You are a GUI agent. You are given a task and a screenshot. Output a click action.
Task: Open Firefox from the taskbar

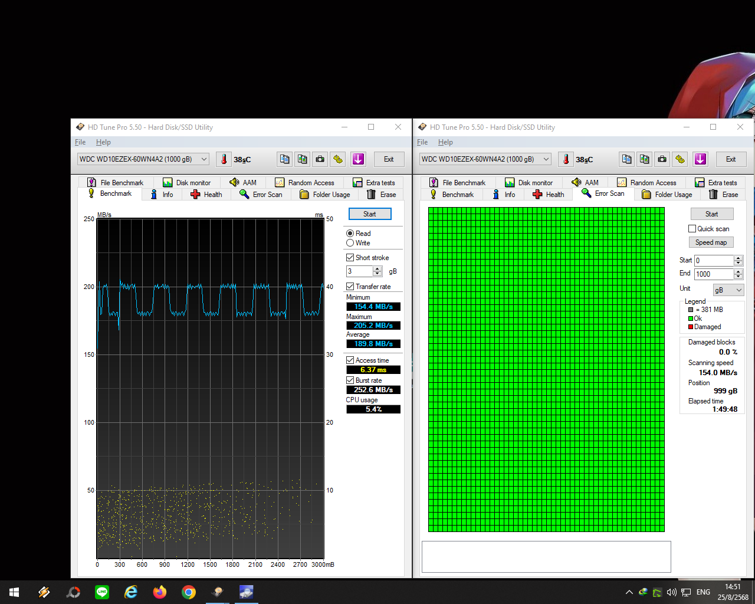(160, 592)
